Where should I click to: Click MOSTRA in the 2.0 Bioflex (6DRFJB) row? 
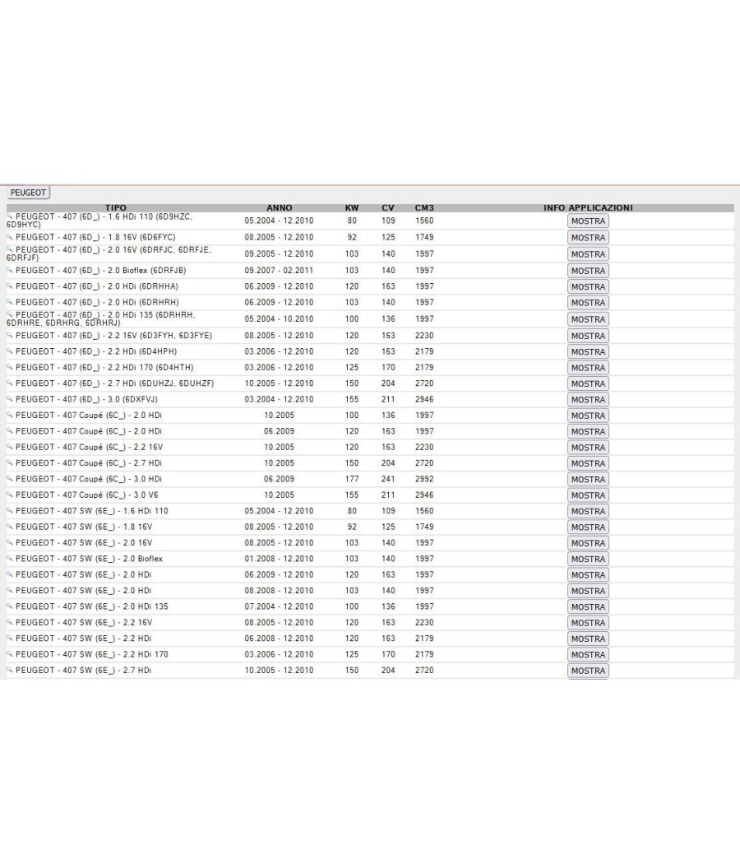click(x=588, y=271)
